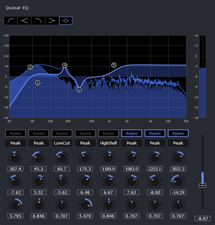Click the output gain fader handle
Viewport: 215px width, 225px height.
(x=203, y=185)
